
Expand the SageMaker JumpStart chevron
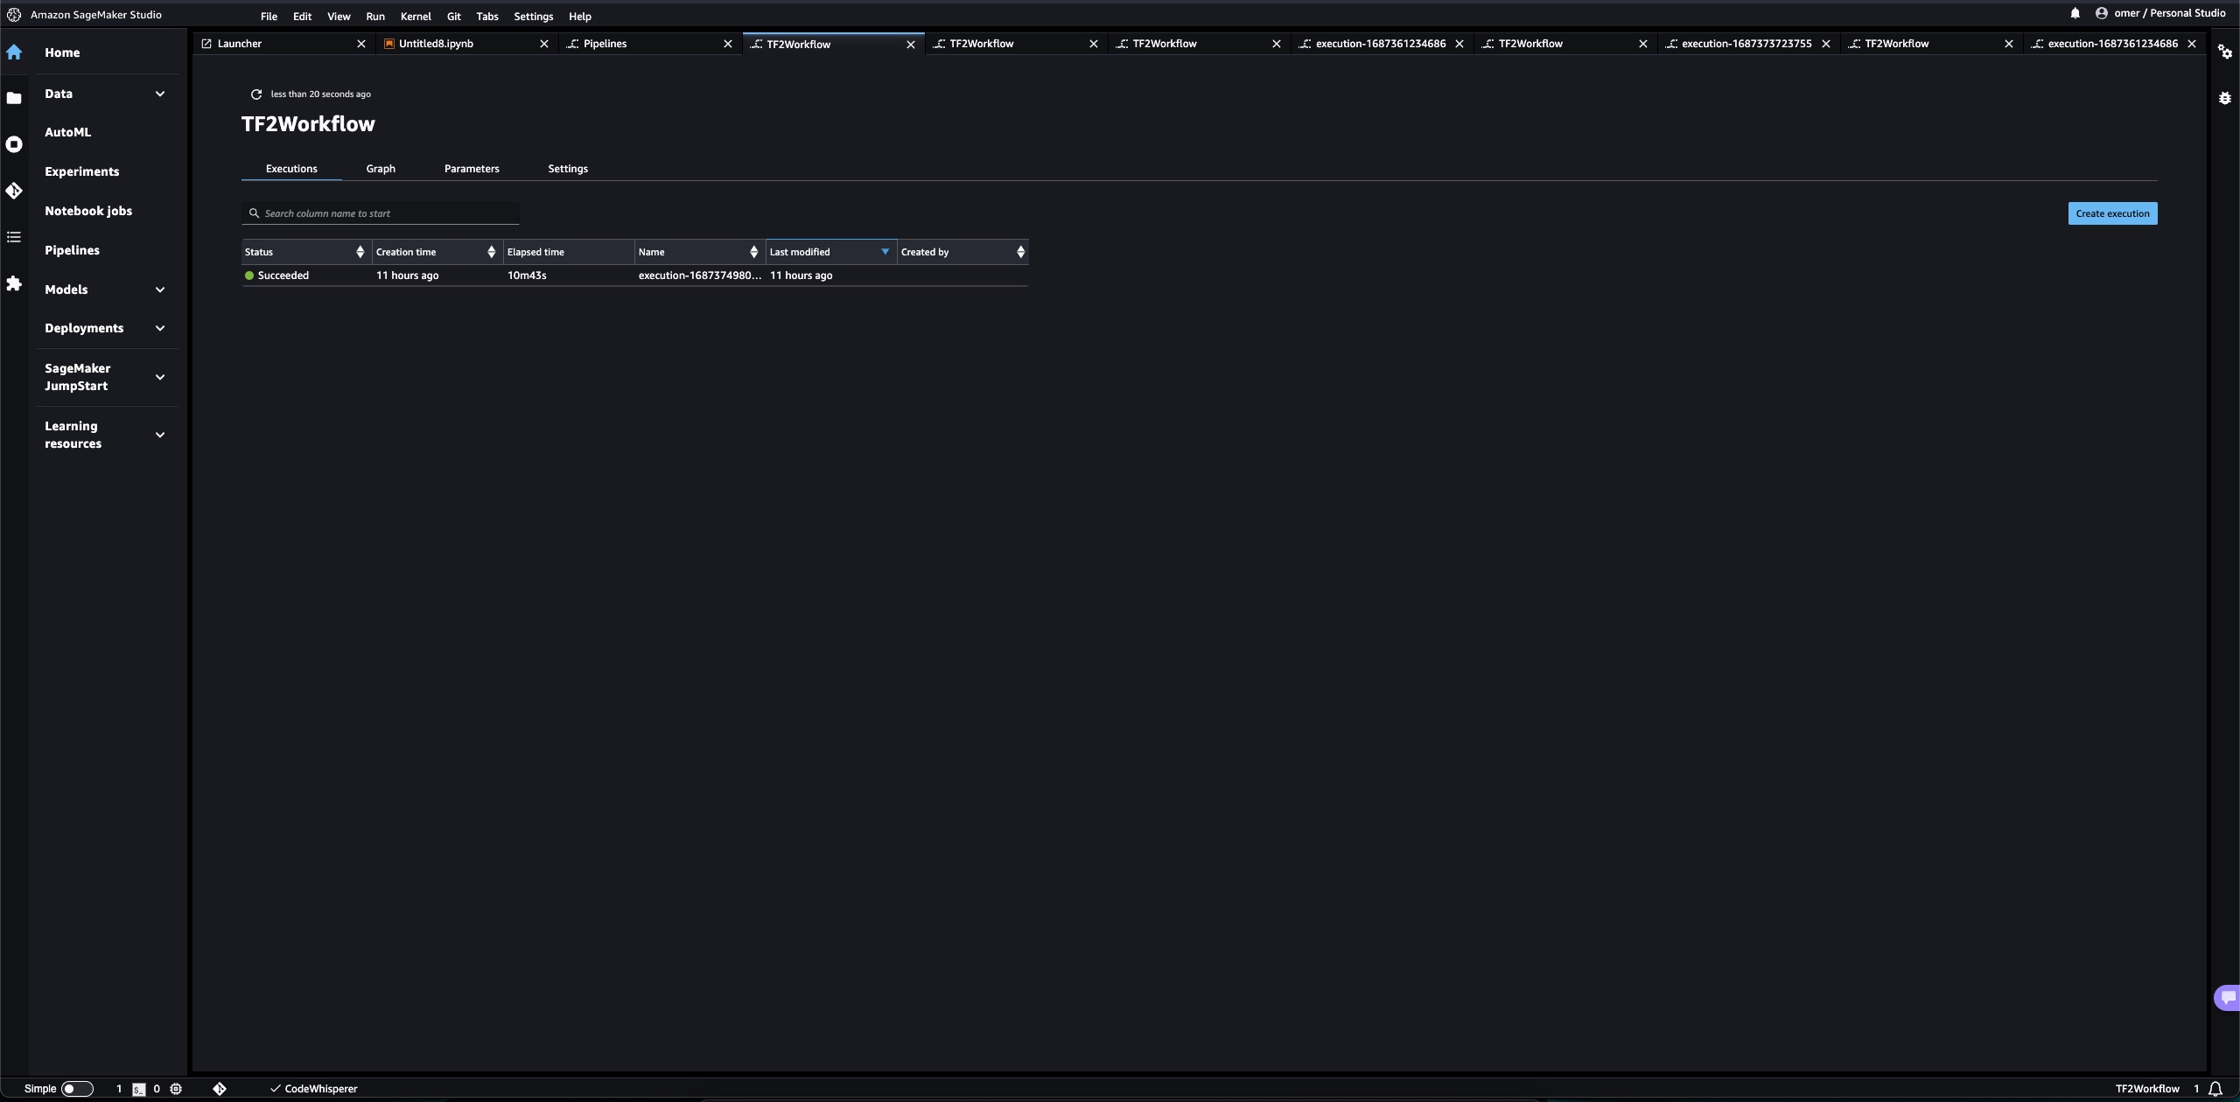coord(159,377)
